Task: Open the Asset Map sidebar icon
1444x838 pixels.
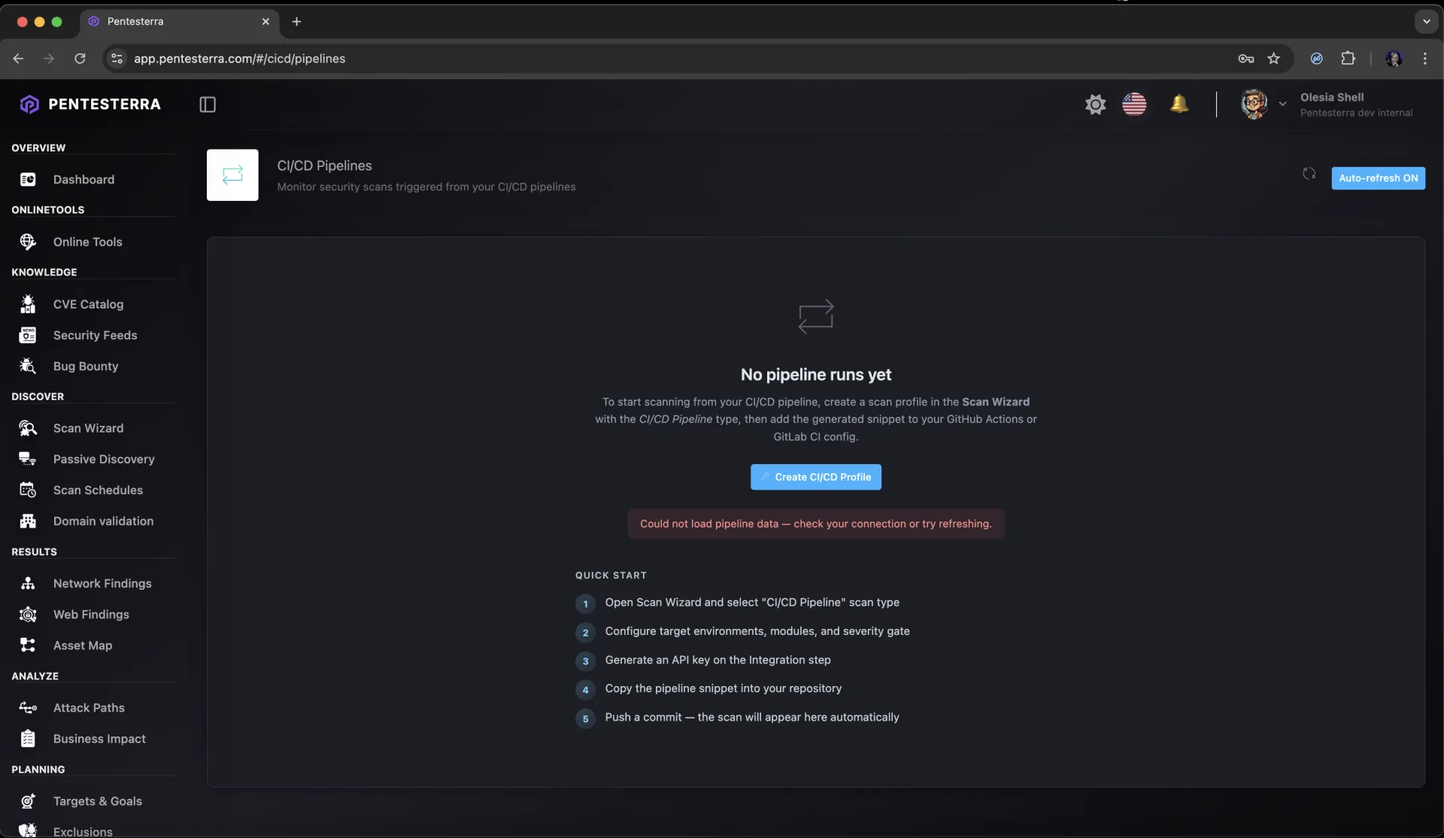Action: pyautogui.click(x=28, y=645)
